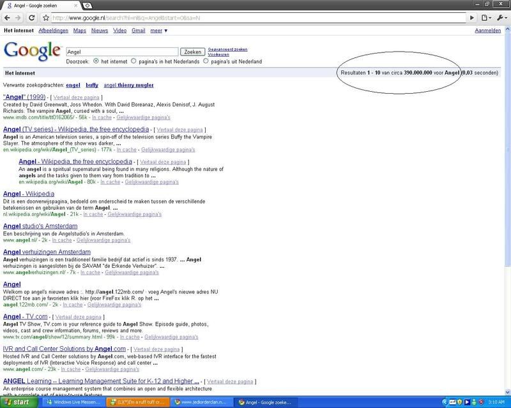Image resolution: width=511 pixels, height=408 pixels.
Task: Click related search 'engel'
Action: coord(73,85)
